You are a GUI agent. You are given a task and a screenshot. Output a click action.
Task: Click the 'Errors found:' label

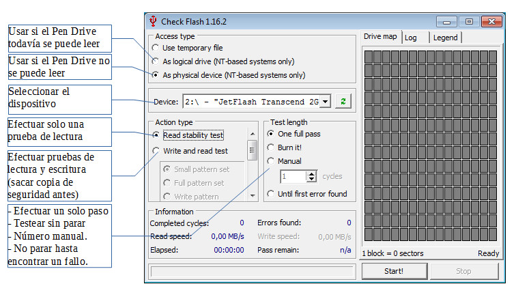tap(279, 223)
